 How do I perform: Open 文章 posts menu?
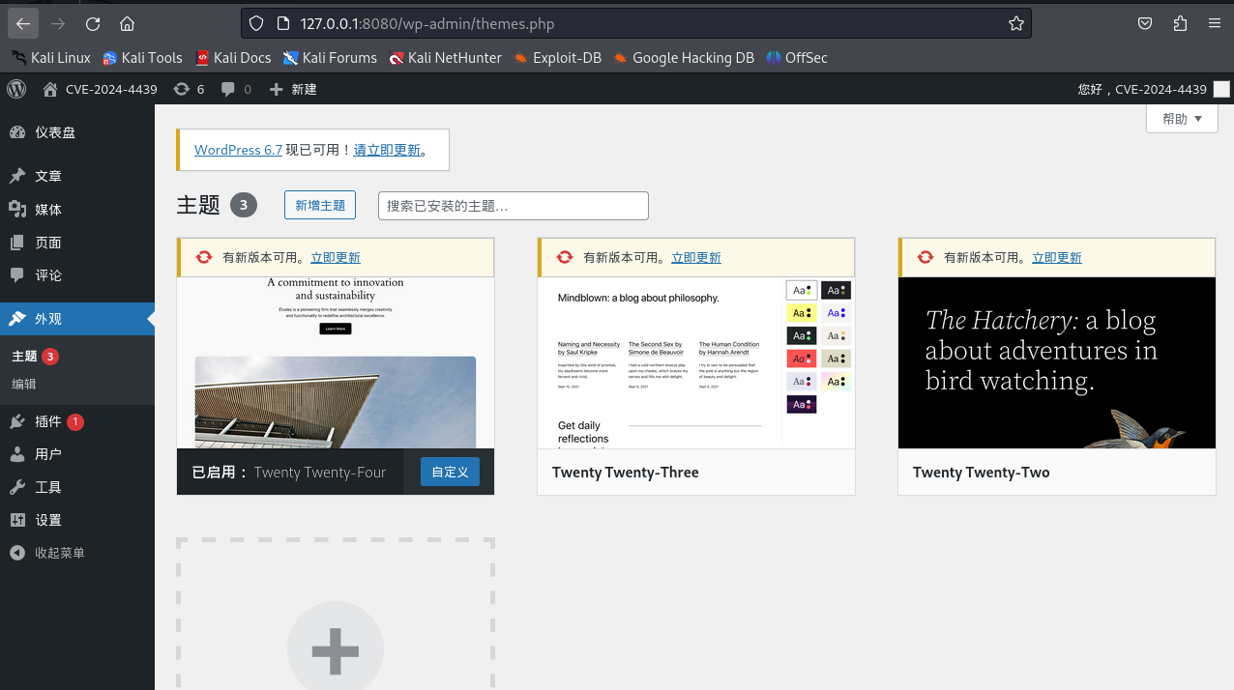77,176
